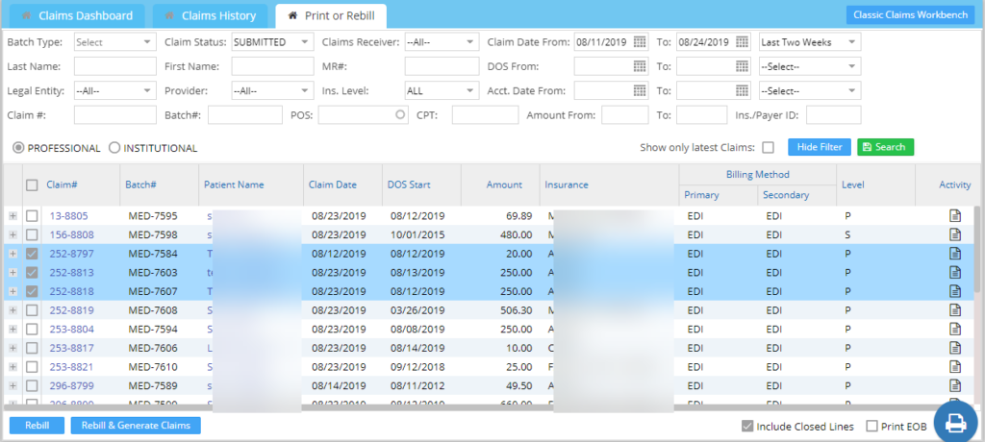Open the Last Two Weeks range dropdown
The height and width of the screenshot is (442, 985).
pyautogui.click(x=810, y=42)
